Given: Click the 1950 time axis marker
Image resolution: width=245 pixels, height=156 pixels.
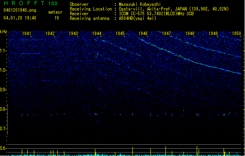Looking at the screenshot, I should 236,34.
